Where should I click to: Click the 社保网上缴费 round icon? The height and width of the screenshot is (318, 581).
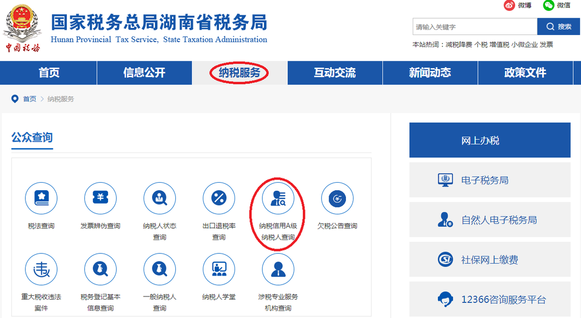click(x=445, y=259)
